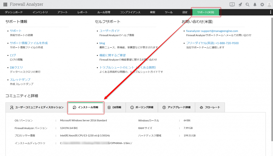Image resolution: width=273 pixels, height=156 pixels.
Task: Click the Firewall Analyzer title
Action: pos(26,4)
